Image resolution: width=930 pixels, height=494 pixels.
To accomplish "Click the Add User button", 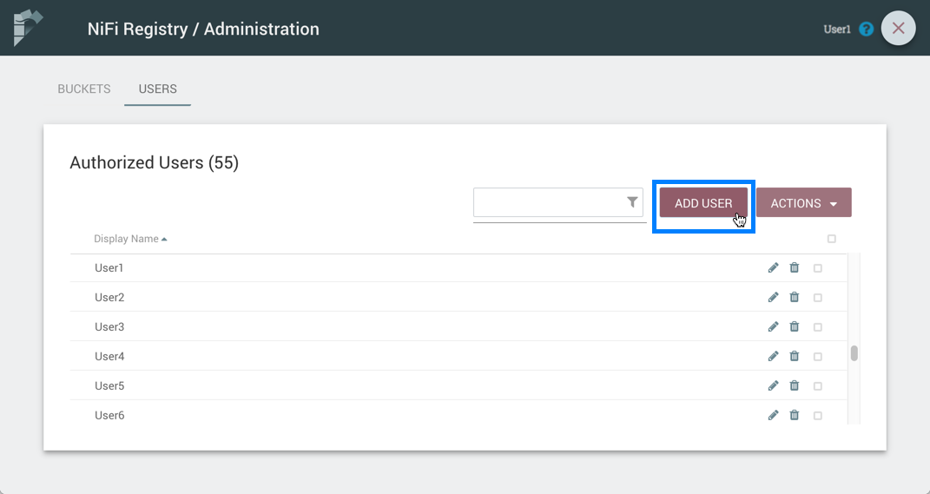I will click(703, 203).
